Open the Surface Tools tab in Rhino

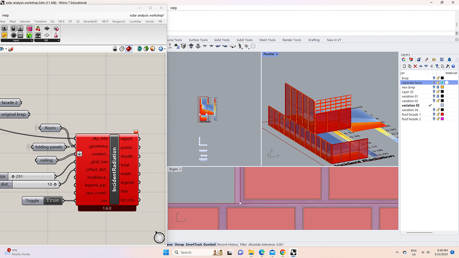[x=198, y=40]
